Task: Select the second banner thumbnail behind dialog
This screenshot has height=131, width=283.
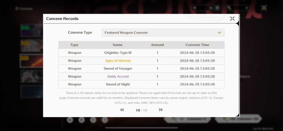Action: (x=32, y=46)
